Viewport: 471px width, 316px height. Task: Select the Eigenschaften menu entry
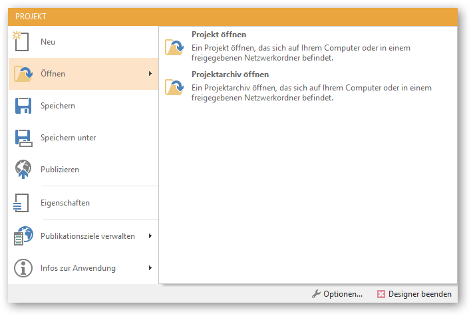pyautogui.click(x=65, y=203)
